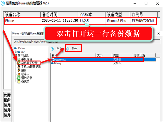
Task: Click the Library folder icon
Action: (x=52, y=63)
